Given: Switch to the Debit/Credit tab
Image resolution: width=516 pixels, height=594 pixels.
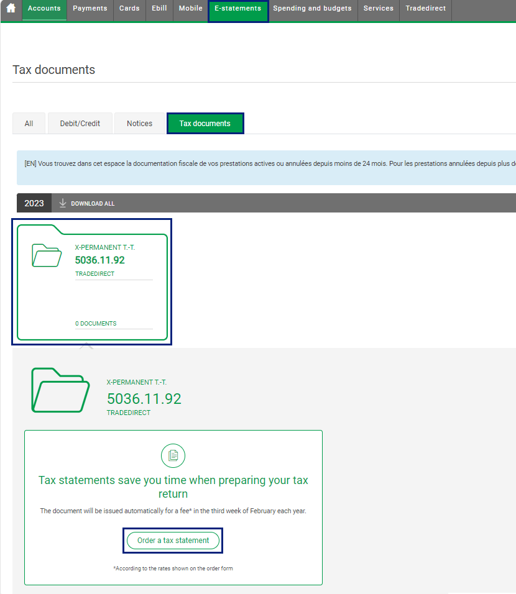Looking at the screenshot, I should (80, 124).
